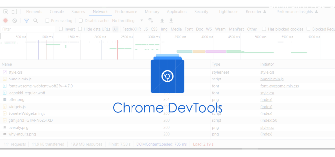This screenshot has height=157, width=335.
Task: Switch to the Elements tab
Action: [x=34, y=12]
